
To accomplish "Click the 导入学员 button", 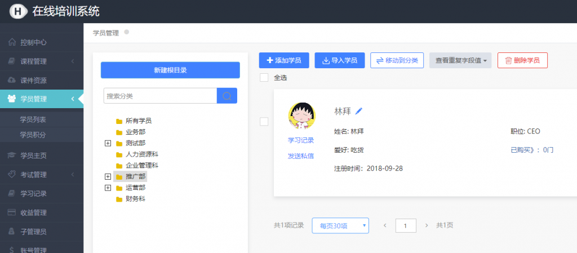I will [340, 60].
